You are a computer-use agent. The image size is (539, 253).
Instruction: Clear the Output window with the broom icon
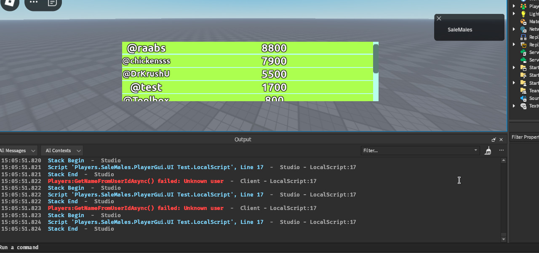click(x=488, y=150)
